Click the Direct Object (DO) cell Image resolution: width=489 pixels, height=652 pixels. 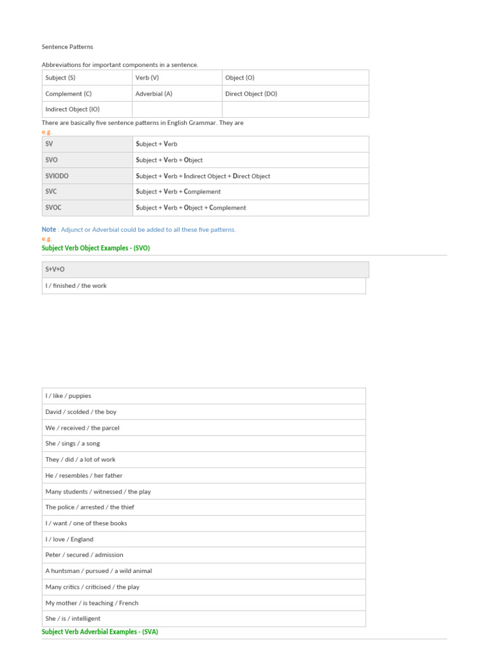[x=295, y=94]
